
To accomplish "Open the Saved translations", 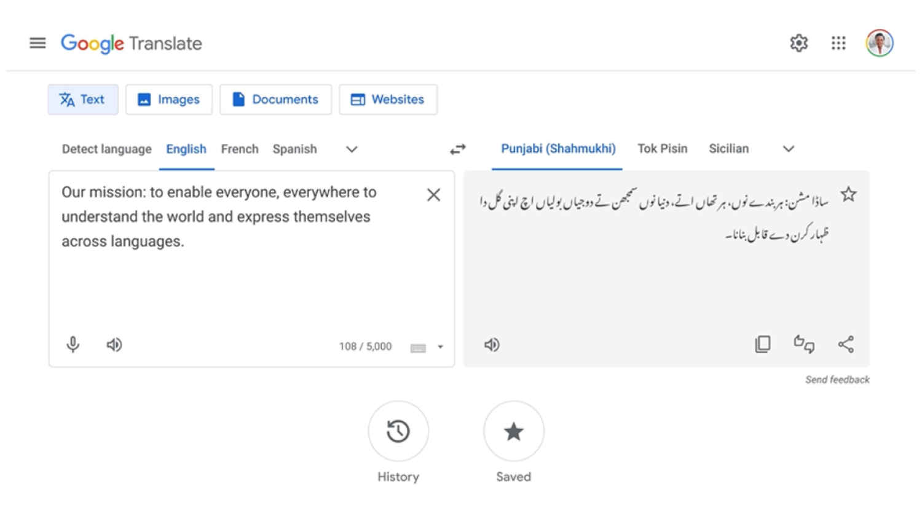I will pyautogui.click(x=513, y=432).
